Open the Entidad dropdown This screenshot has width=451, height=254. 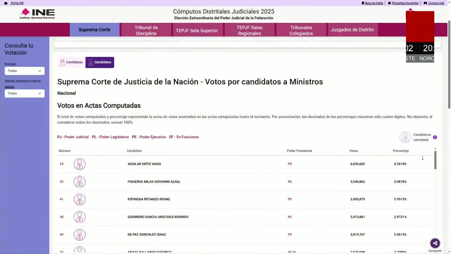(24, 71)
